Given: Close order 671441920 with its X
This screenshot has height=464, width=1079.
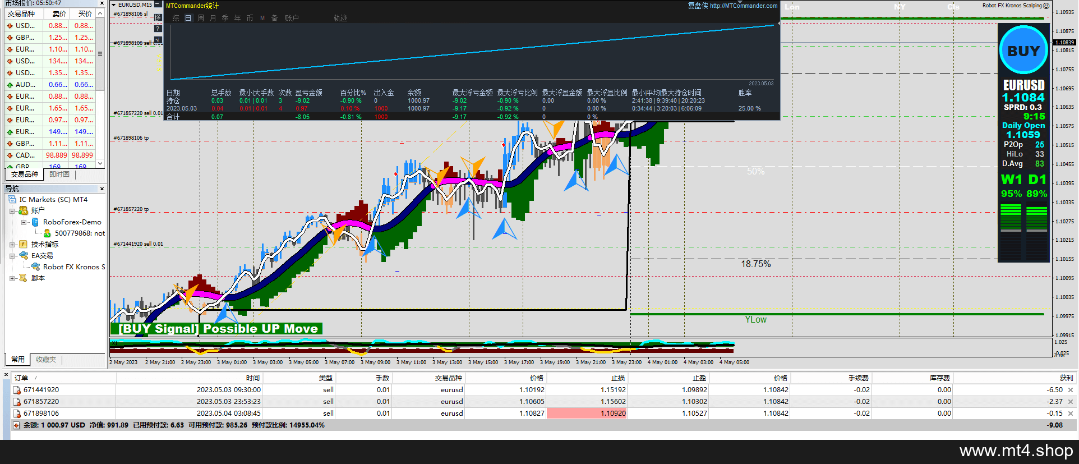Looking at the screenshot, I should click(1071, 390).
